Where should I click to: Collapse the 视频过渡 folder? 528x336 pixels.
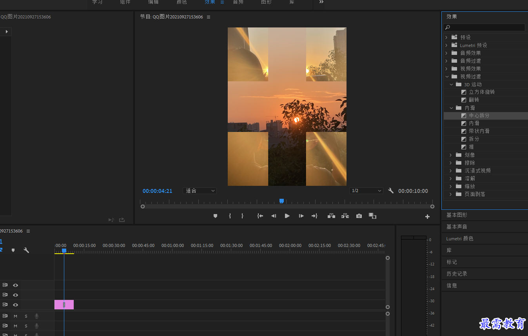[446, 76]
